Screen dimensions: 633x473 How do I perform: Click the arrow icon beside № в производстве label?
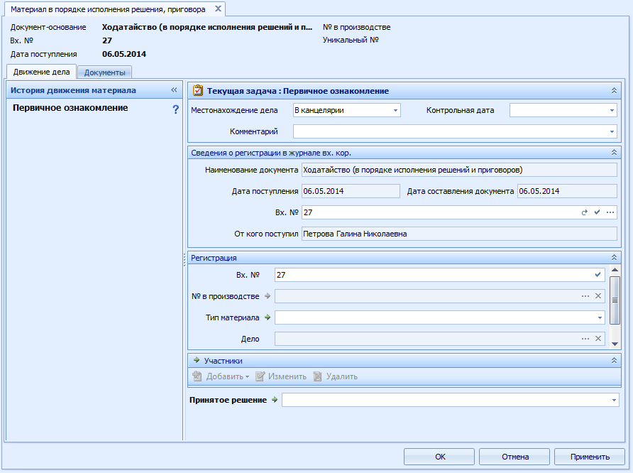268,296
